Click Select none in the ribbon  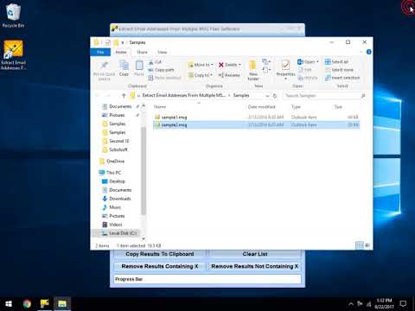point(339,70)
